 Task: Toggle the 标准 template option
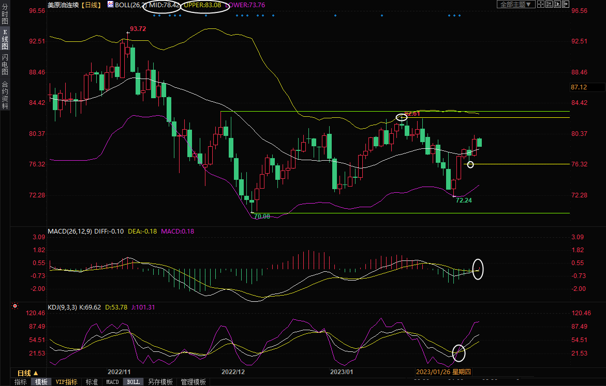pyautogui.click(x=92, y=382)
